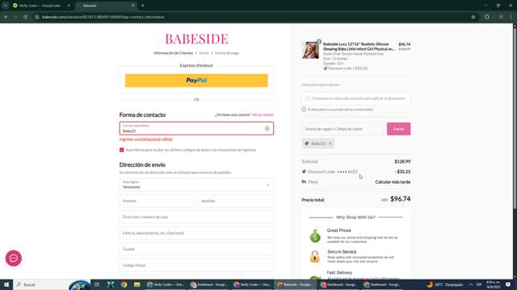Go to Envío breadcrumb step
Image resolution: width=517 pixels, height=290 pixels.
[x=204, y=53]
